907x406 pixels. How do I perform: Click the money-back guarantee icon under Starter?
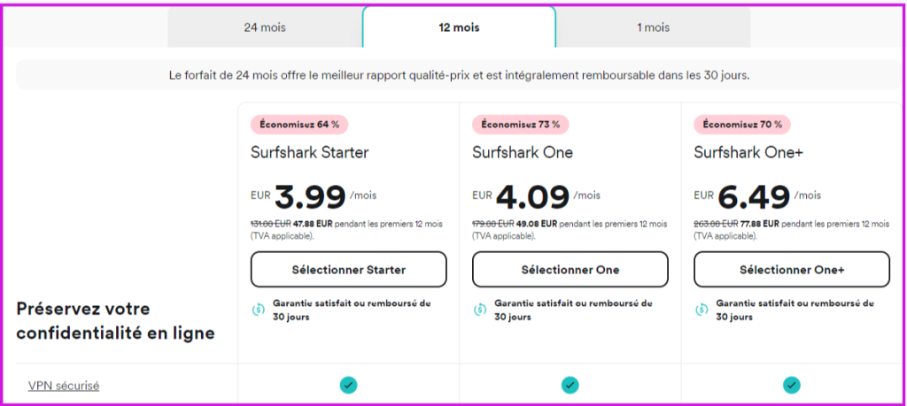point(258,310)
